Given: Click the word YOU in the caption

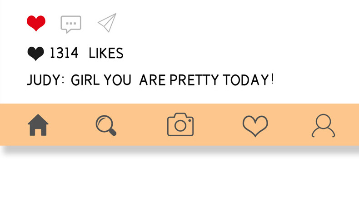Looking at the screenshot, I should click(x=117, y=80).
